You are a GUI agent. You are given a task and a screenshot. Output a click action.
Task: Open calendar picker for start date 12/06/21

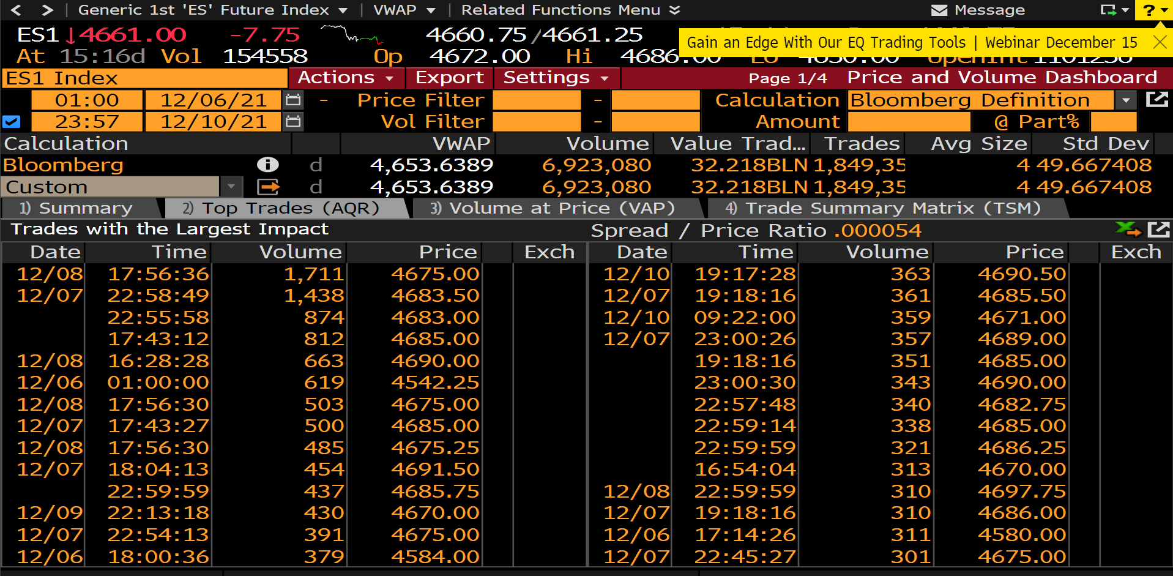pos(294,100)
